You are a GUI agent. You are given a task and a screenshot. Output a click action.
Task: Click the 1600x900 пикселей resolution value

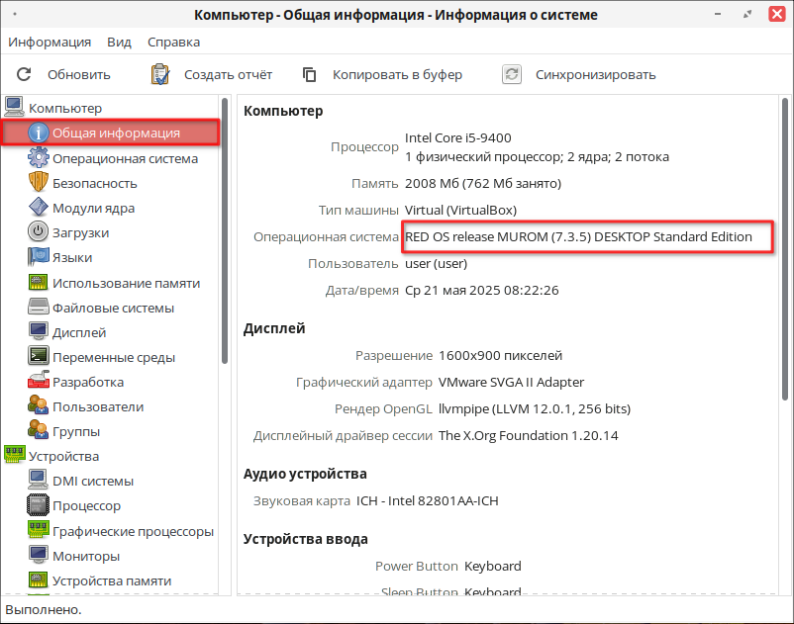click(x=500, y=355)
